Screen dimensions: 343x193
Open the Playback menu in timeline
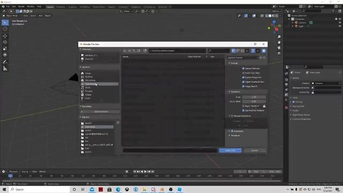click(x=14, y=172)
